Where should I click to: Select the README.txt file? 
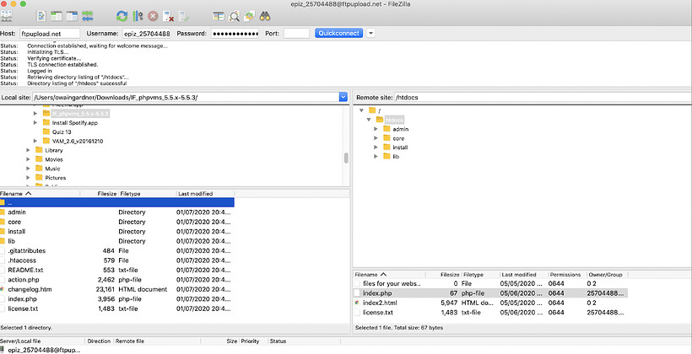(117, 270)
